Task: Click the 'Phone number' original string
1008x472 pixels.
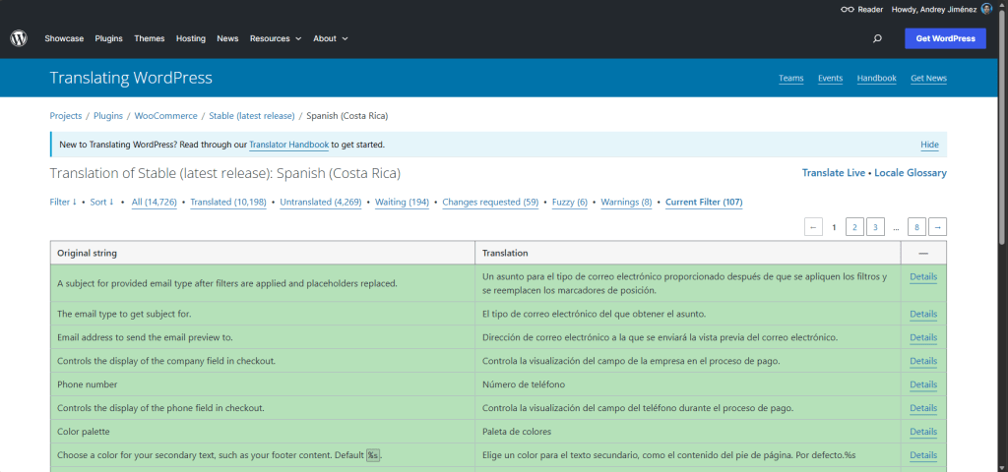Action: pyautogui.click(x=88, y=384)
